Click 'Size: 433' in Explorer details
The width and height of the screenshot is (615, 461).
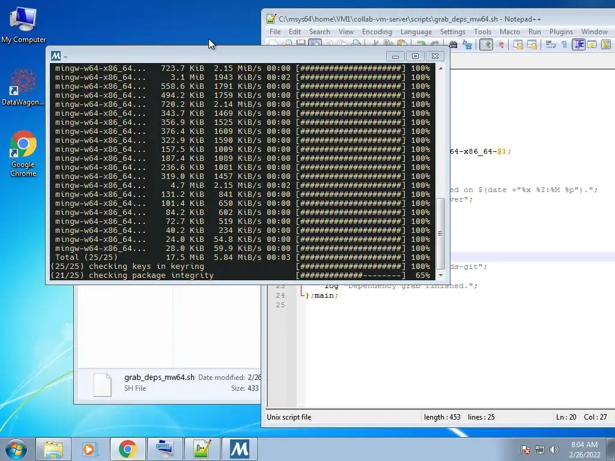click(245, 388)
